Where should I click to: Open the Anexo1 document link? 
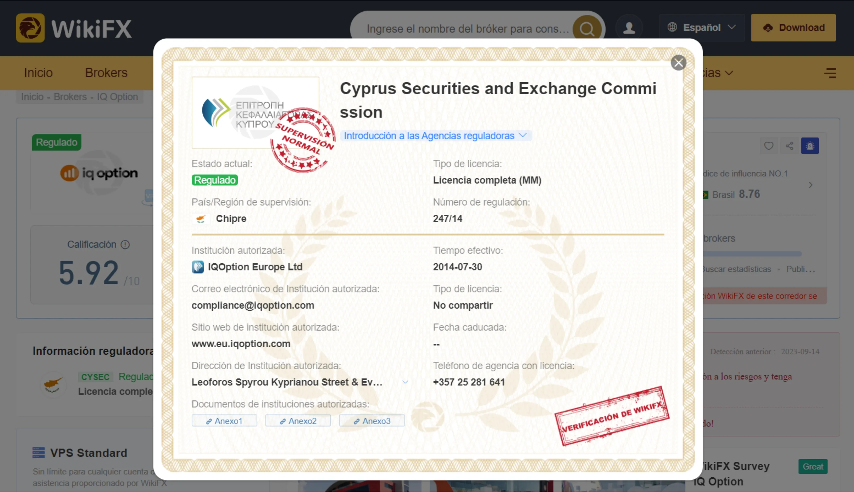tap(224, 421)
